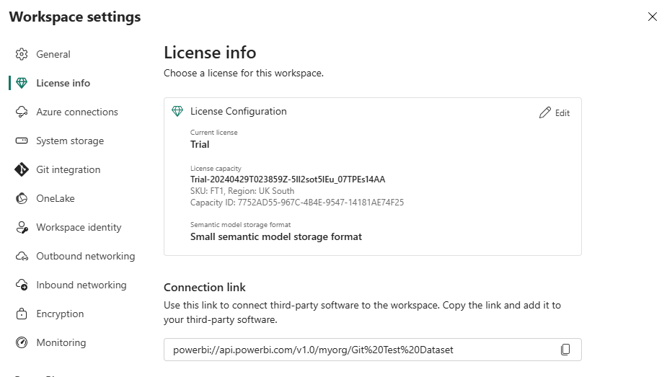667x377 pixels.
Task: Click Choose a license for this workspace text
Action: [x=244, y=73]
